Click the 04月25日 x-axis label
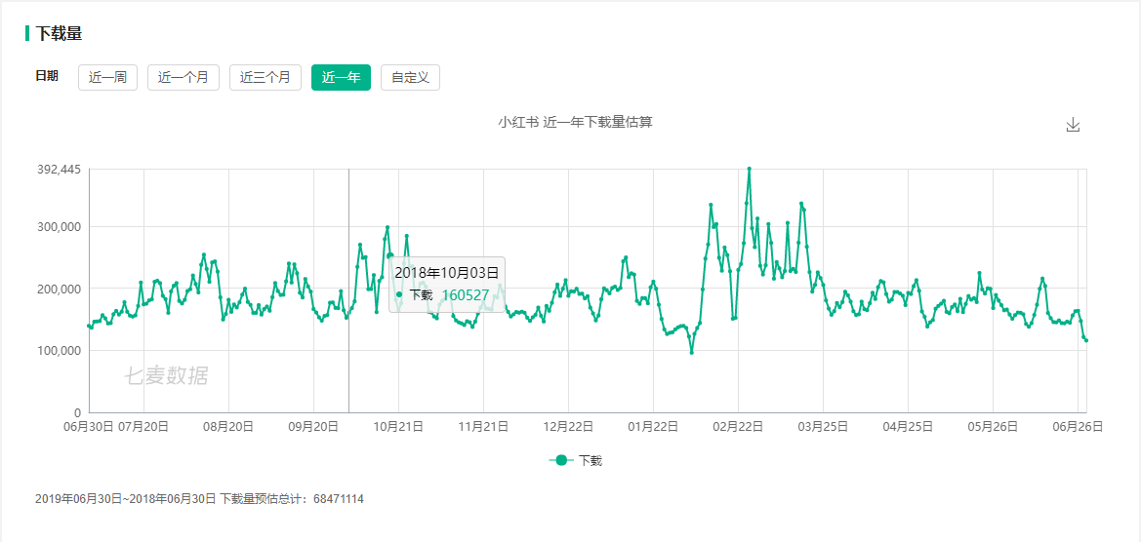This screenshot has width=1141, height=542. [908, 427]
